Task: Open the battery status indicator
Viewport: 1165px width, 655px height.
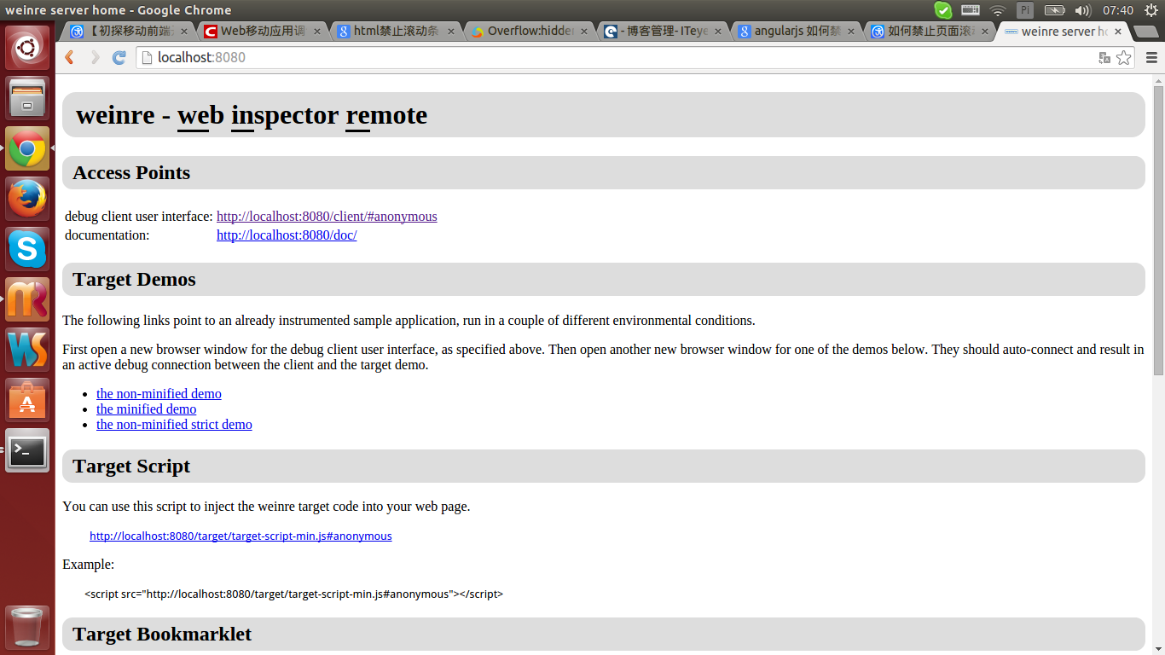Action: click(x=1054, y=10)
